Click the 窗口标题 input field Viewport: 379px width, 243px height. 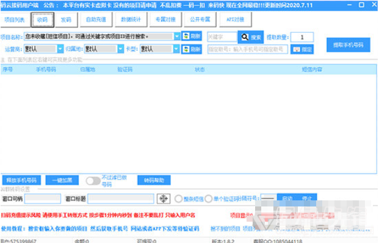pos(121,199)
